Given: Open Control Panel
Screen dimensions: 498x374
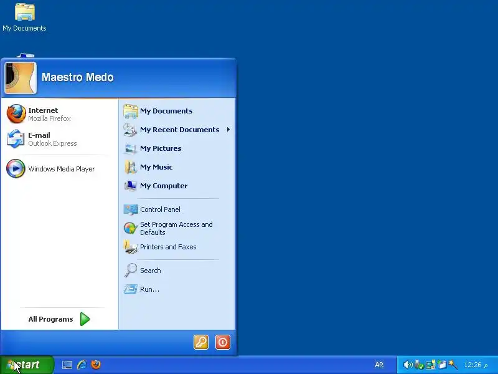Looking at the screenshot, I should click(x=177, y=209).
